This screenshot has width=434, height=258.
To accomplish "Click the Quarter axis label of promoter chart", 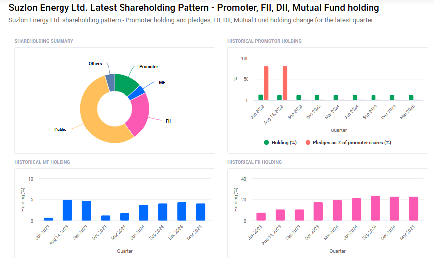I will (339, 130).
